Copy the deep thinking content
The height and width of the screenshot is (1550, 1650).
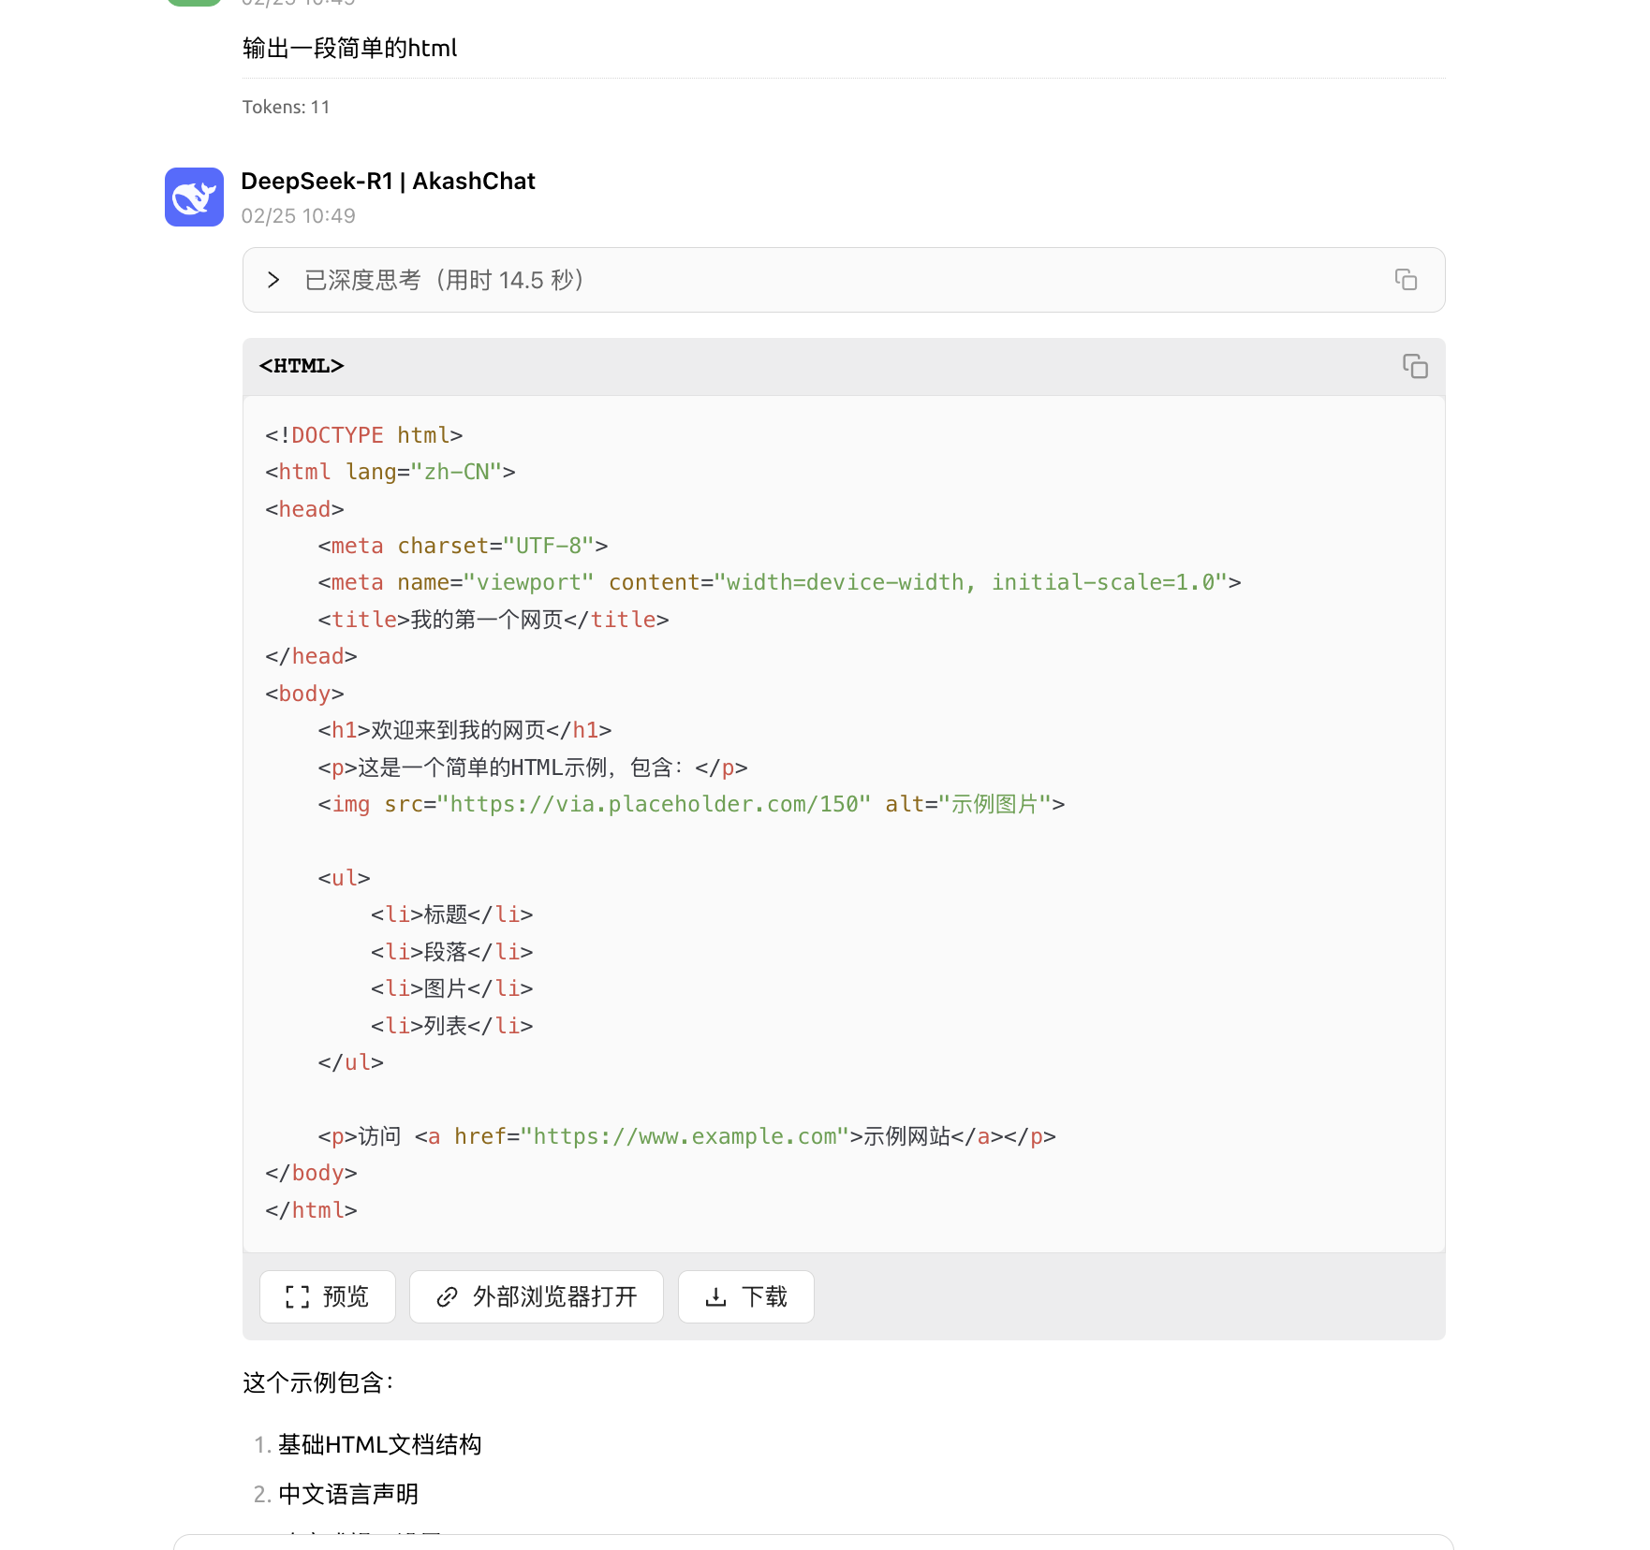tap(1406, 280)
